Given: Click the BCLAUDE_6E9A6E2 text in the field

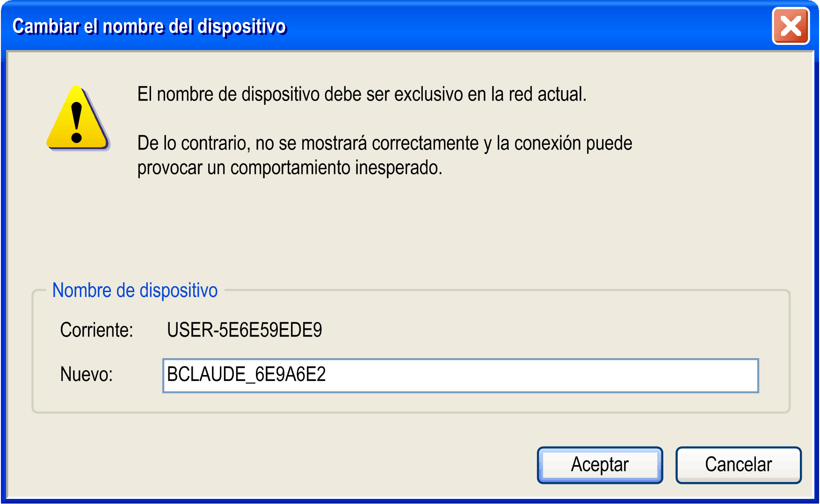Looking at the screenshot, I should click(x=246, y=375).
